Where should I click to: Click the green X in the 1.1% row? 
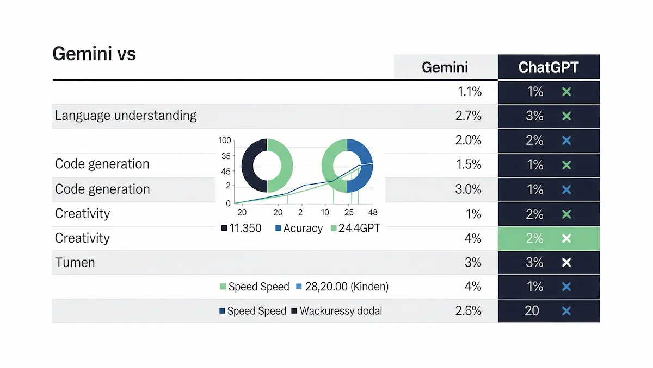pyautogui.click(x=566, y=92)
